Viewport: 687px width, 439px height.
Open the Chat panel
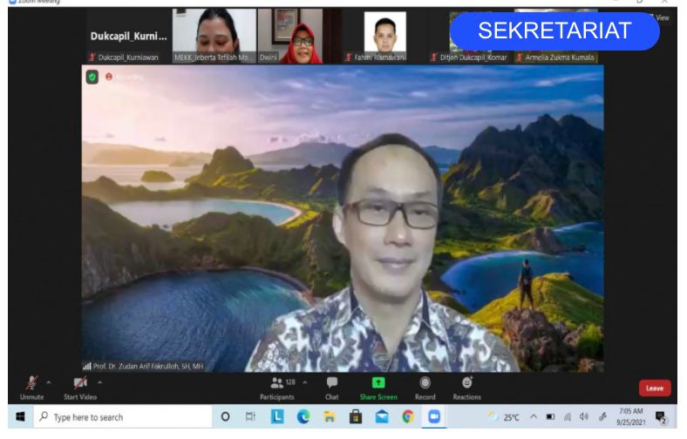point(332,386)
